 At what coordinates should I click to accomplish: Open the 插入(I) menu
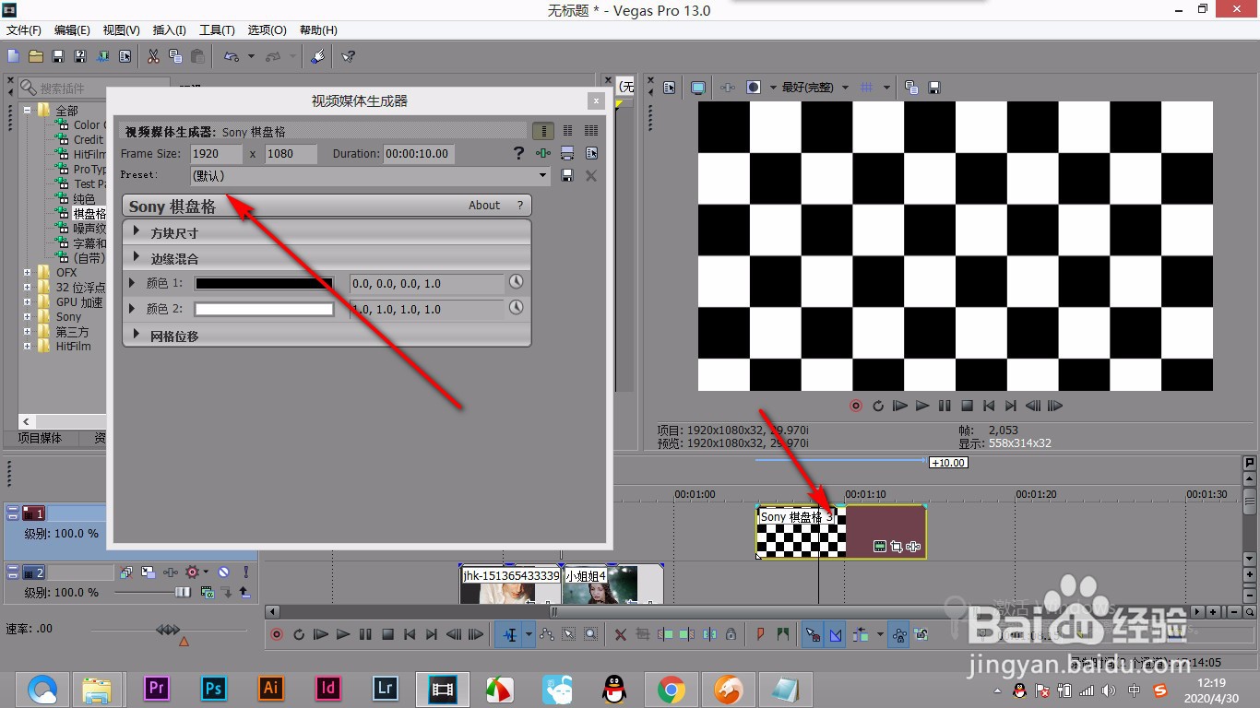coord(169,30)
